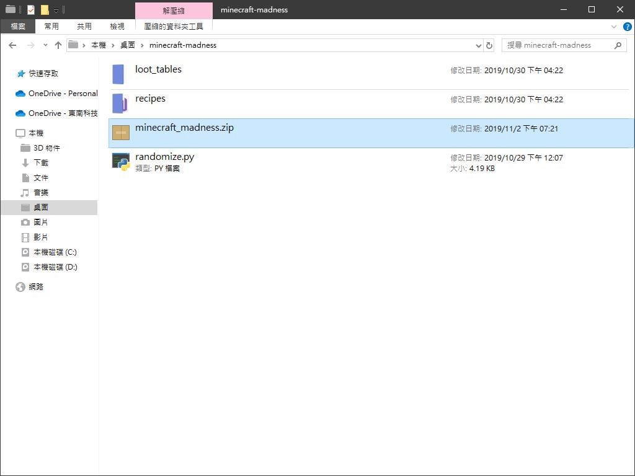
Task: Expand the chevron after 桌面 in breadcrumb
Action: [x=142, y=45]
